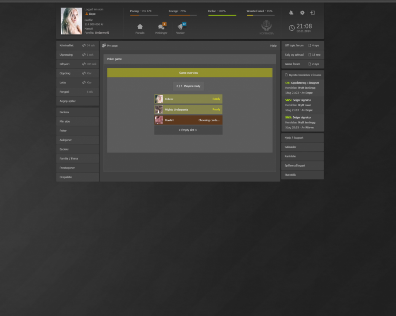The height and width of the screenshot is (316, 396).
Task: Click the Kofradia scales logo
Action: (266, 27)
